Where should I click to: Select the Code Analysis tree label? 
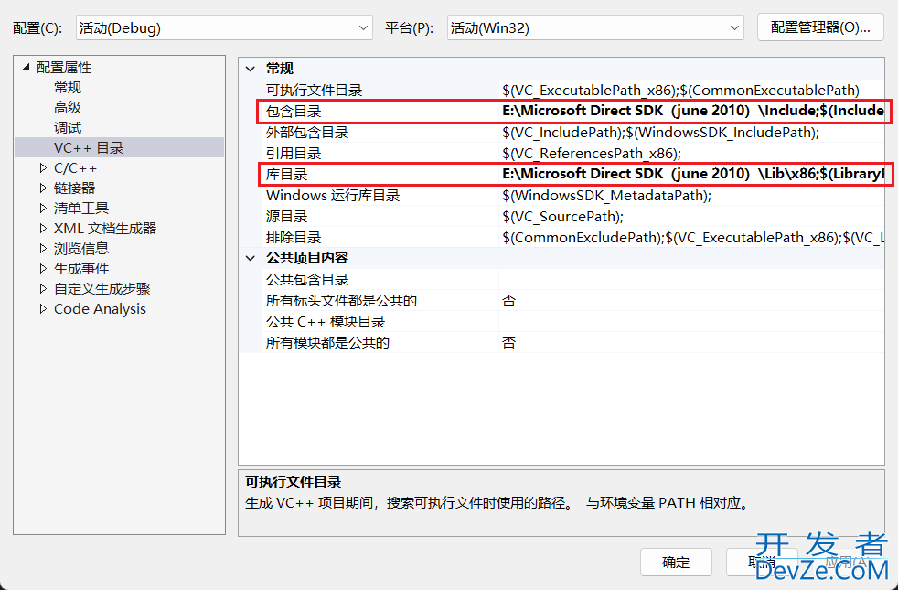point(101,309)
